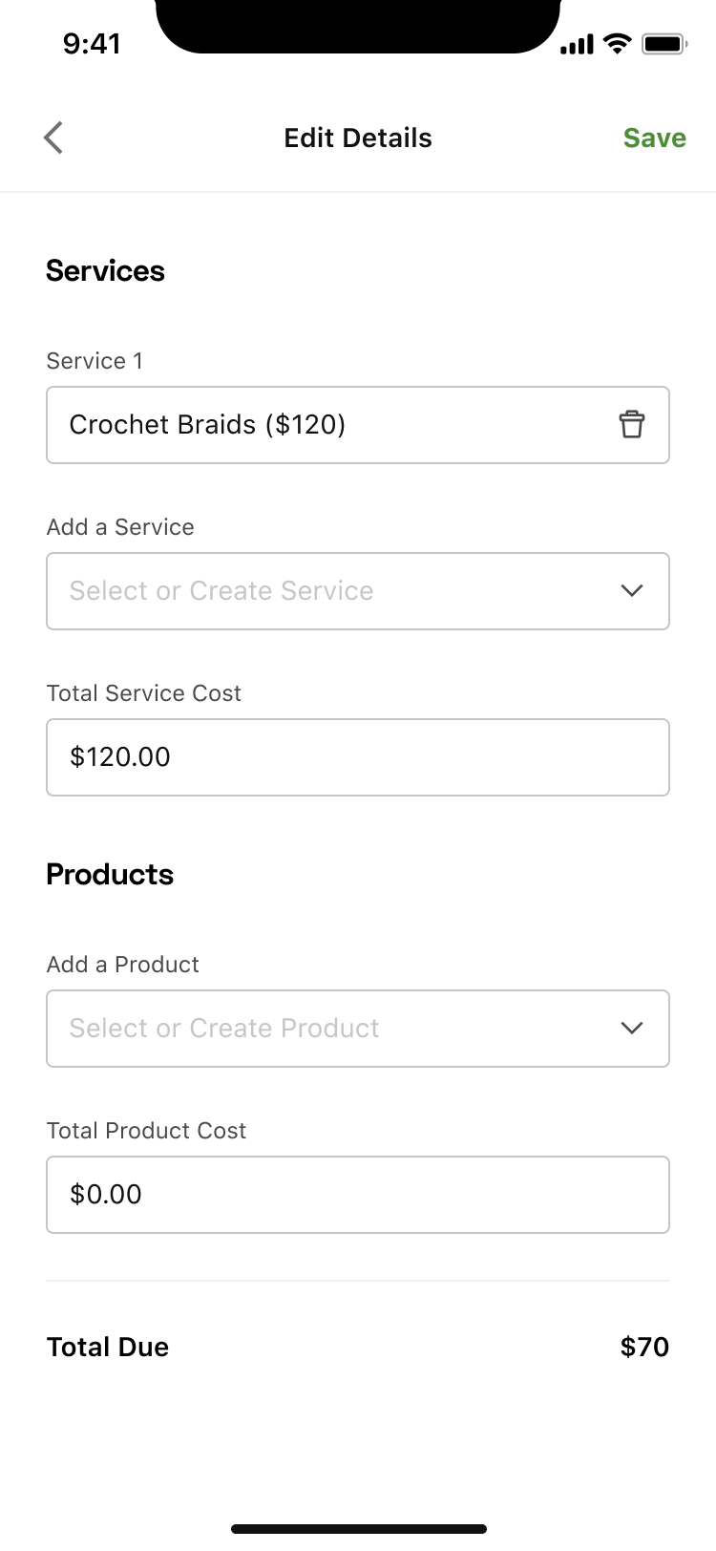Focus the Total Product Cost field
716x1551 pixels.
point(358,1195)
